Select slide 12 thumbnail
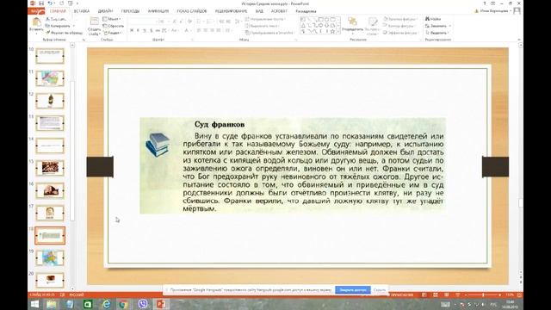The width and height of the screenshot is (551, 310). (50, 101)
